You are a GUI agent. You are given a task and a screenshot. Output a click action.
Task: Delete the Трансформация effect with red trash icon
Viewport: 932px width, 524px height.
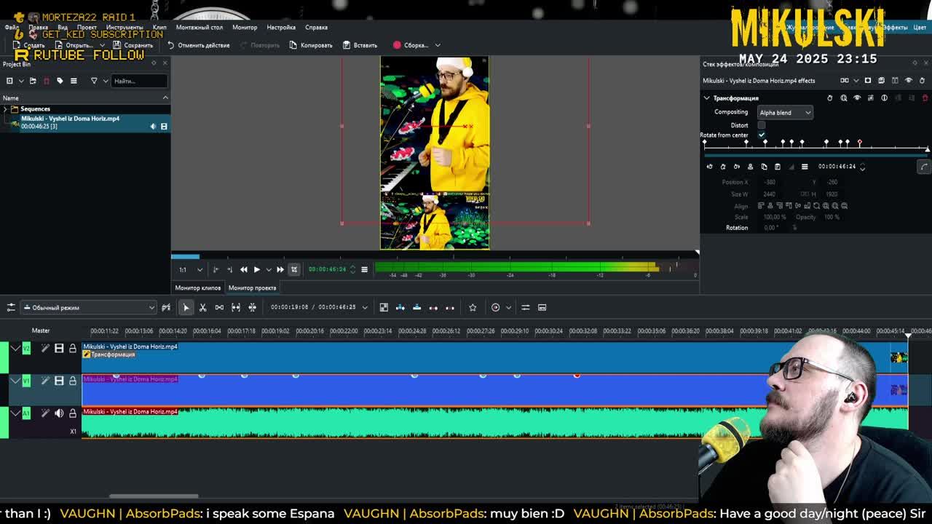(x=925, y=98)
